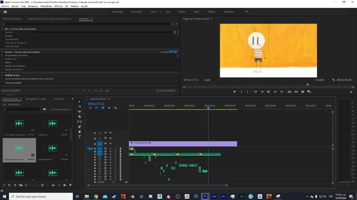Click the Export Frame camera icon

point(302,92)
